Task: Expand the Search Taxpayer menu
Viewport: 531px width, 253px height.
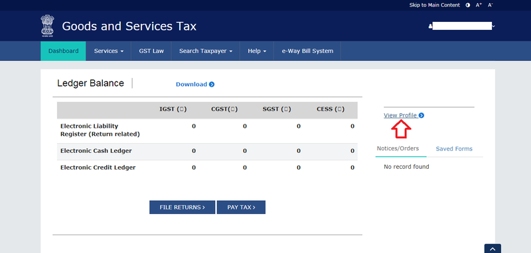Action: pos(206,51)
